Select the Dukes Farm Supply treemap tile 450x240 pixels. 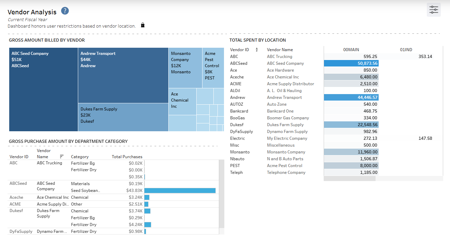pyautogui.click(x=123, y=117)
